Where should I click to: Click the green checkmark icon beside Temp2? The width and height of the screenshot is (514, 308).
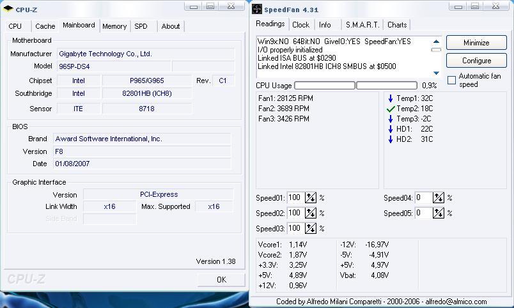(391, 109)
